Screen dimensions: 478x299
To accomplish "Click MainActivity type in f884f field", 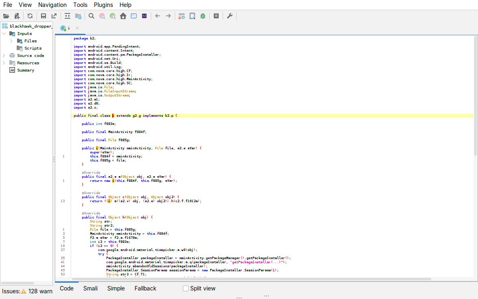I will tap(120, 132).
